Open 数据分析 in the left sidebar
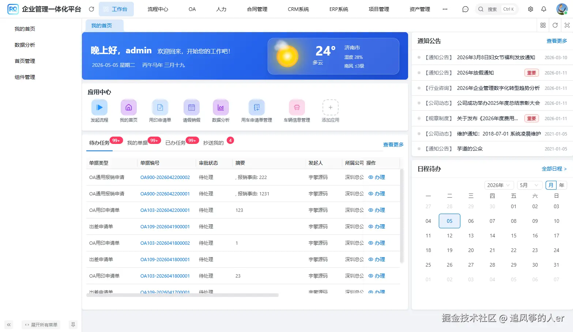573x332 pixels. [x=25, y=45]
